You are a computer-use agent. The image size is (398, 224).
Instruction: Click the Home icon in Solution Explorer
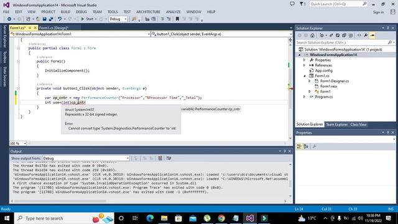tap(312, 35)
